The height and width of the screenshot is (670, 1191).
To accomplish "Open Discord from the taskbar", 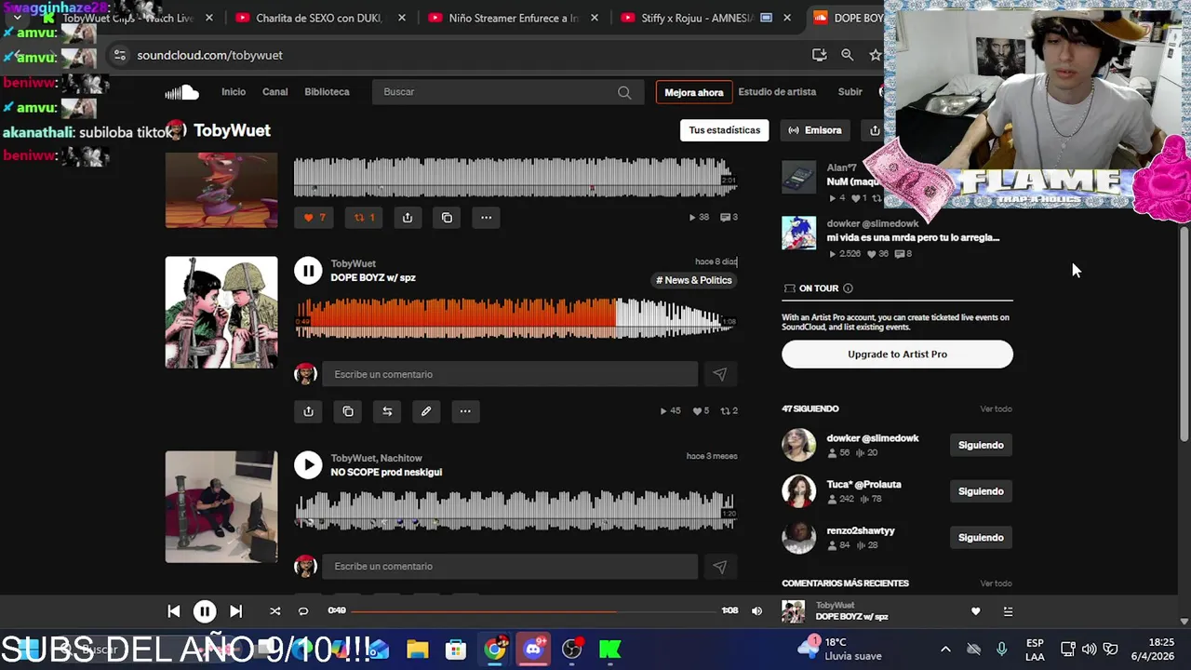I will pos(533,649).
